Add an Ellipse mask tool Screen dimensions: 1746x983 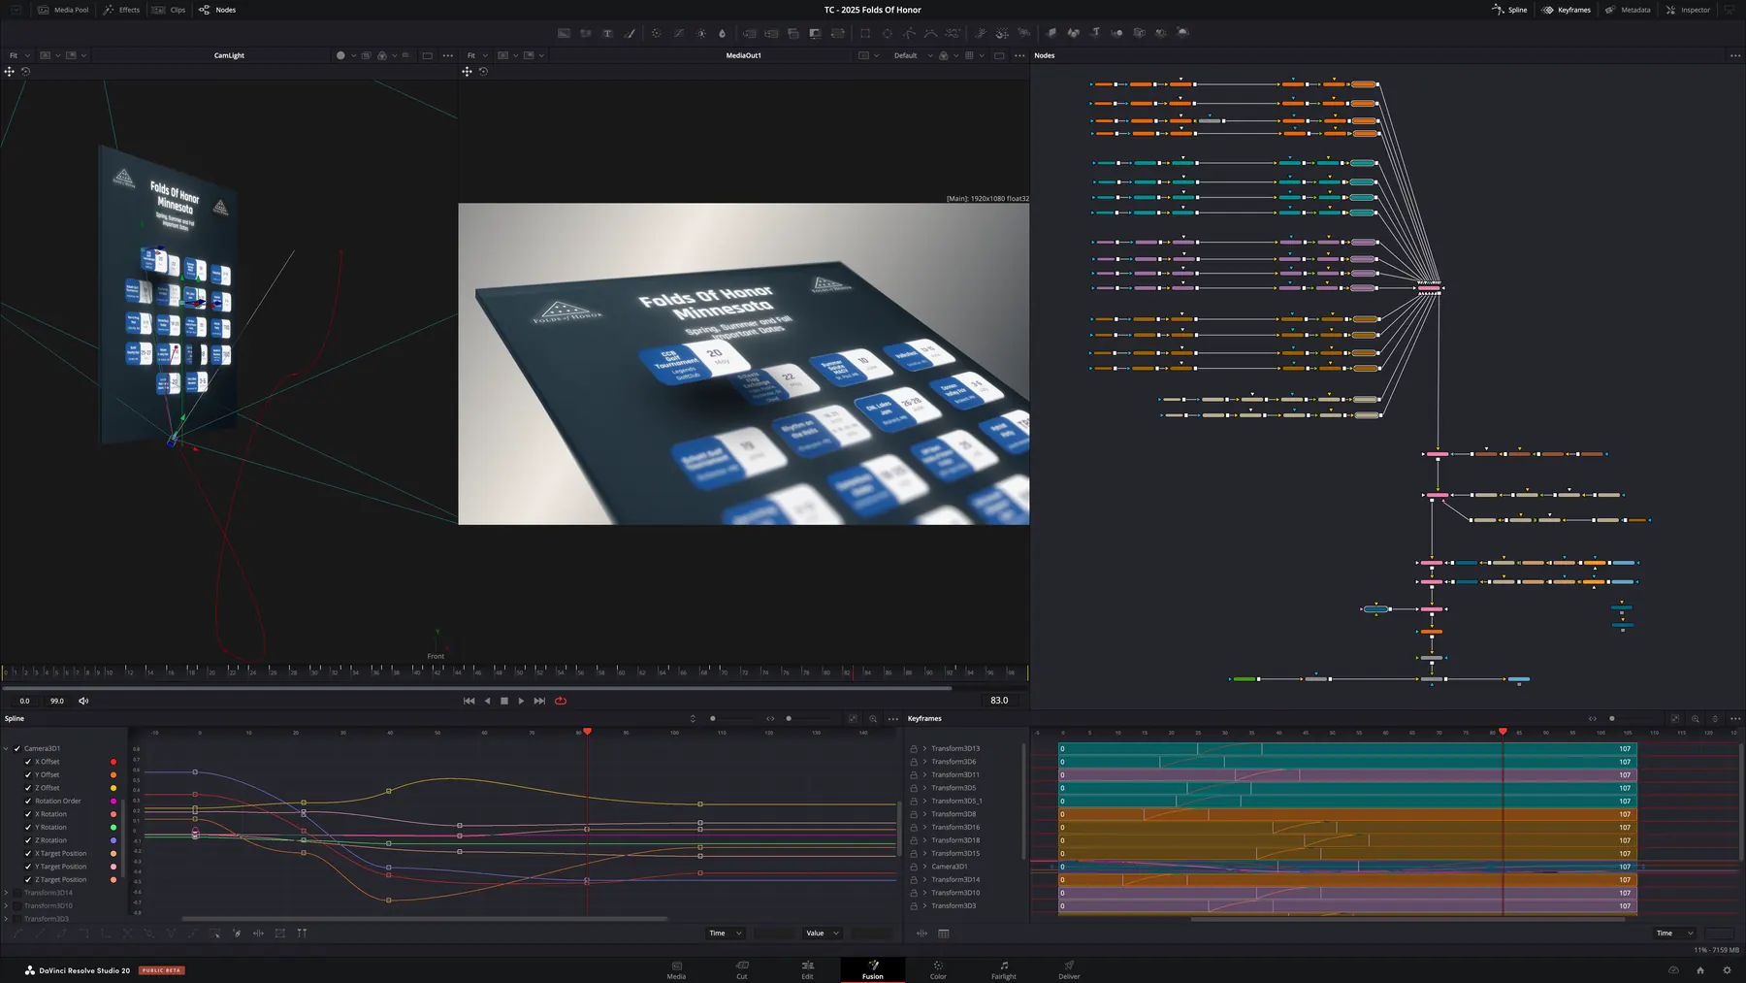pyautogui.click(x=887, y=33)
